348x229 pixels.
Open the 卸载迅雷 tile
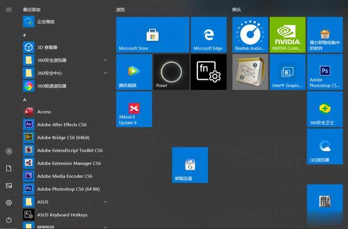click(x=190, y=165)
